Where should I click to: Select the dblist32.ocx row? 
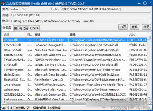[75, 75]
